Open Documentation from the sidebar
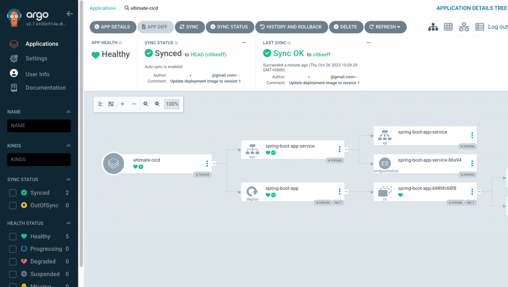 (x=45, y=88)
